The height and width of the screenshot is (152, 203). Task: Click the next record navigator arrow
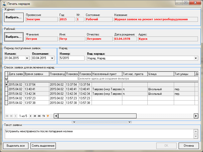tap(31, 116)
